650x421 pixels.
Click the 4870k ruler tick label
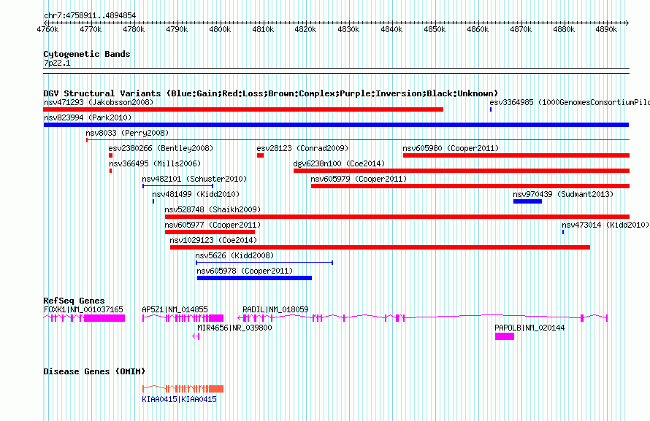coord(521,30)
